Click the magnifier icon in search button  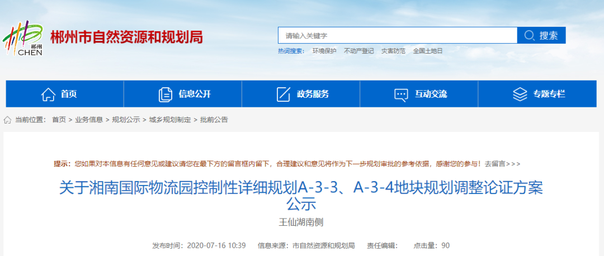pos(530,36)
